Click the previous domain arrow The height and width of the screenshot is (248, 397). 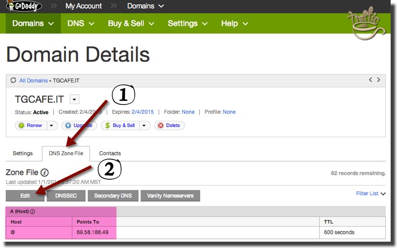click(370, 80)
